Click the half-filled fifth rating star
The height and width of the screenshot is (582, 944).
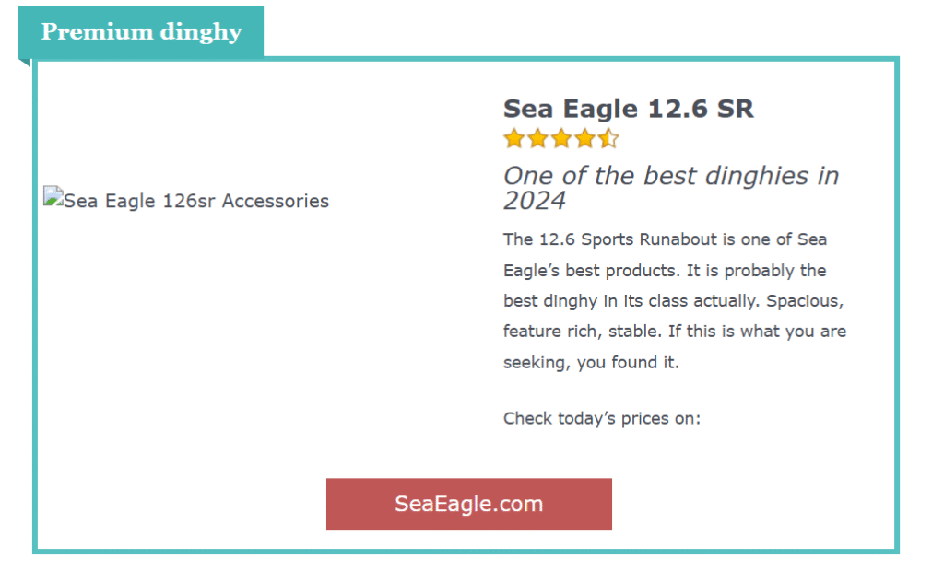point(608,139)
